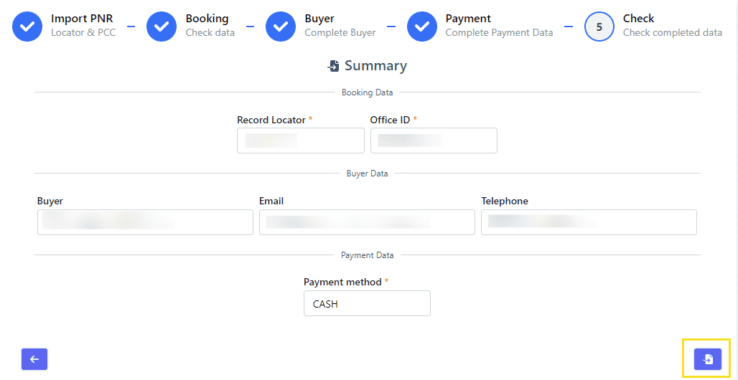The width and height of the screenshot is (738, 380).
Task: Focus the Record Locator field
Action: pyautogui.click(x=300, y=141)
